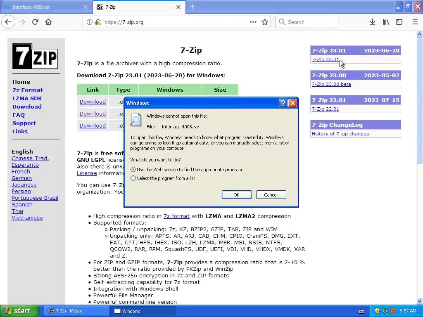Image resolution: width=423 pixels, height=317 pixels.
Task: Click the orange magnifier tray icon
Action: click(x=392, y=311)
